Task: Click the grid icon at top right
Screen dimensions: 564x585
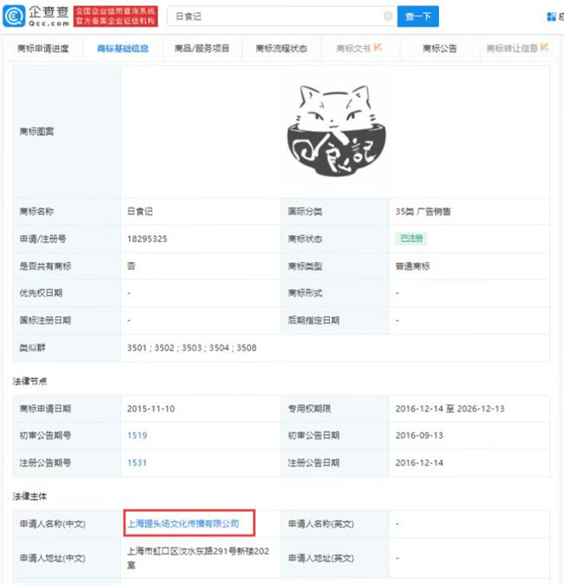Action: [551, 16]
